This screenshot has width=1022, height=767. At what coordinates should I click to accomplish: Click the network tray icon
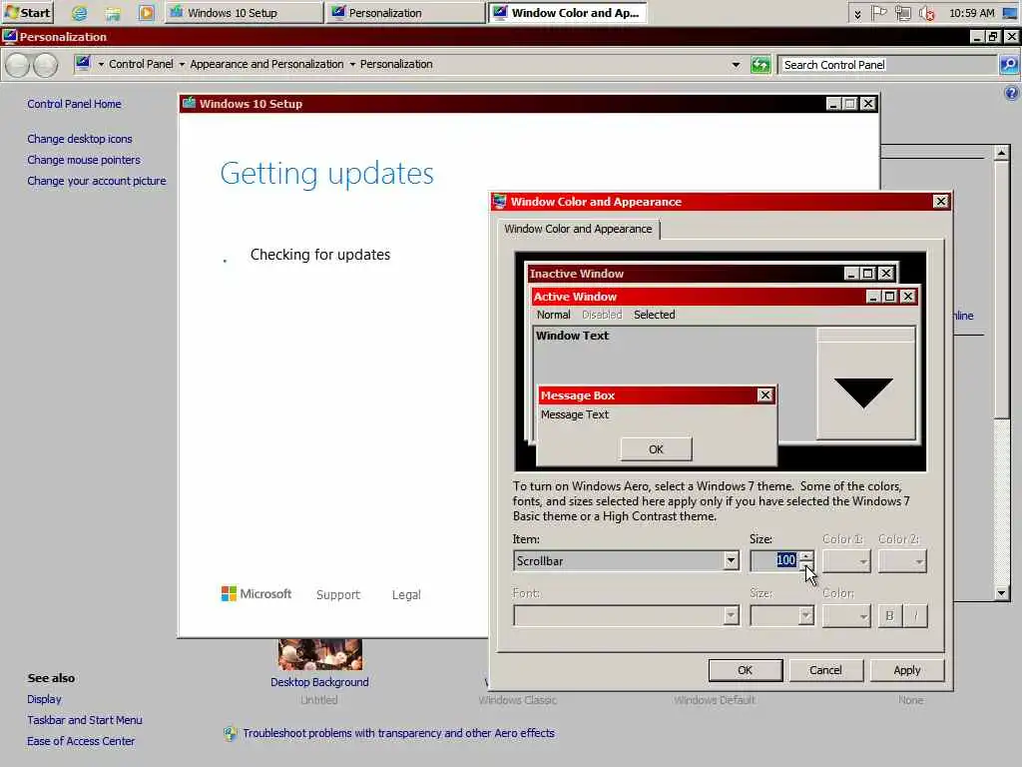point(902,13)
